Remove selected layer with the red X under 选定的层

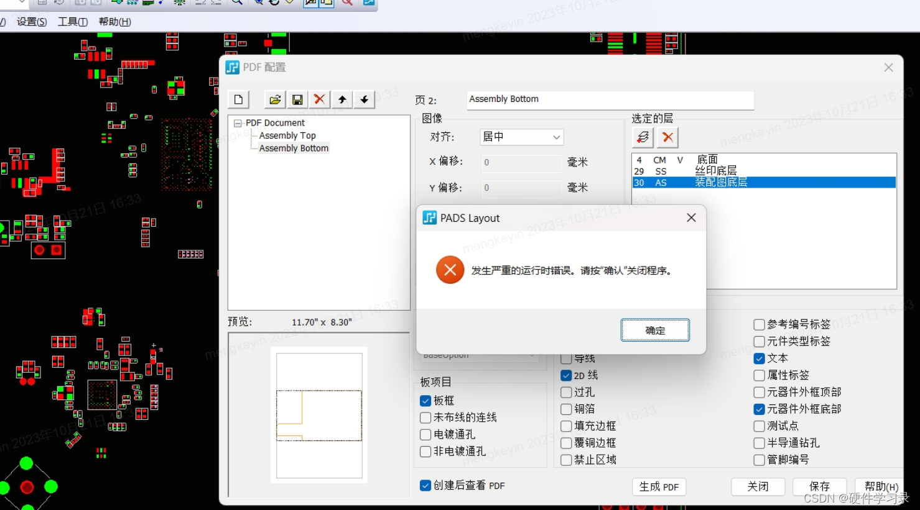667,137
